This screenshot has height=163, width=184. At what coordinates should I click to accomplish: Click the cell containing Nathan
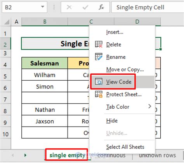(45, 109)
